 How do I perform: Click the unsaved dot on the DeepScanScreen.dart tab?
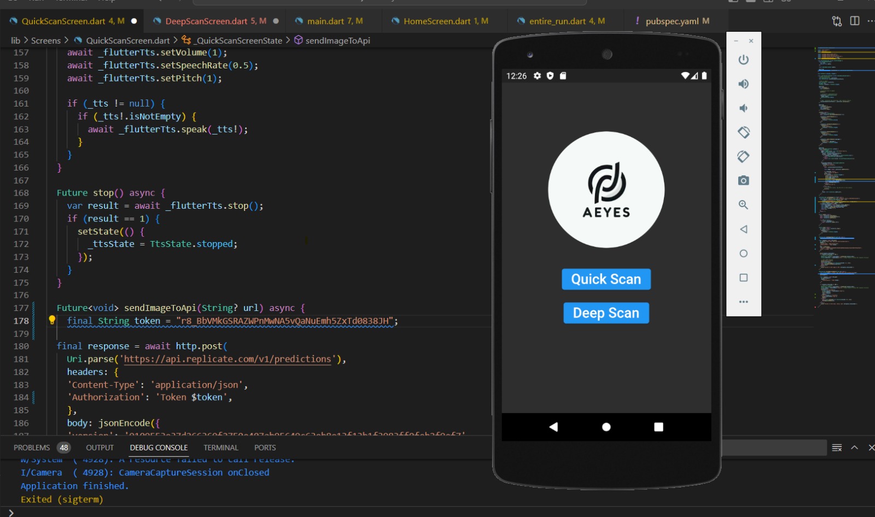pos(276,21)
